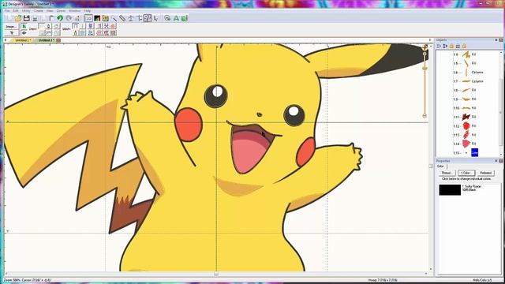Viewport: 505px width, 284px height.
Task: Click the highlighted select-objects toolbar icon
Action: point(148,18)
